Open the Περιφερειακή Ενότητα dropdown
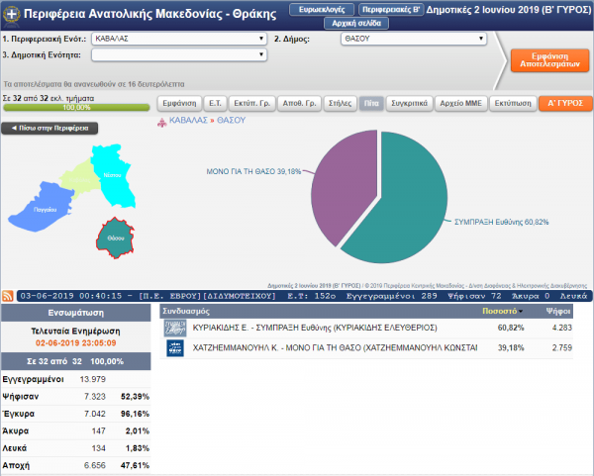Image resolution: width=594 pixels, height=476 pixels. tap(178, 39)
